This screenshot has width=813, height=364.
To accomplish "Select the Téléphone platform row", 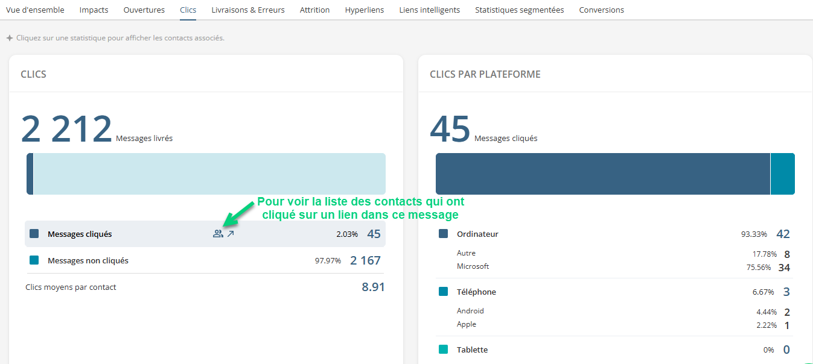I will (614, 292).
